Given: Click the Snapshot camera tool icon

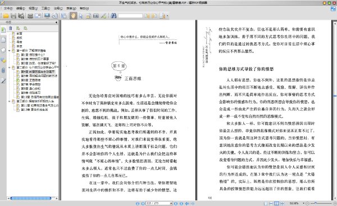Looking at the screenshot, I should pyautogui.click(x=96, y=16).
